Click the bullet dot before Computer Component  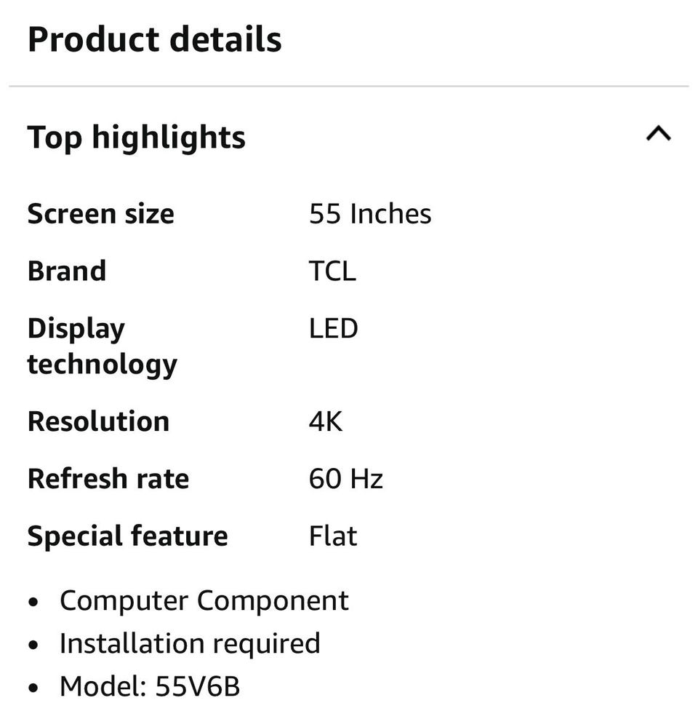pyautogui.click(x=33, y=603)
